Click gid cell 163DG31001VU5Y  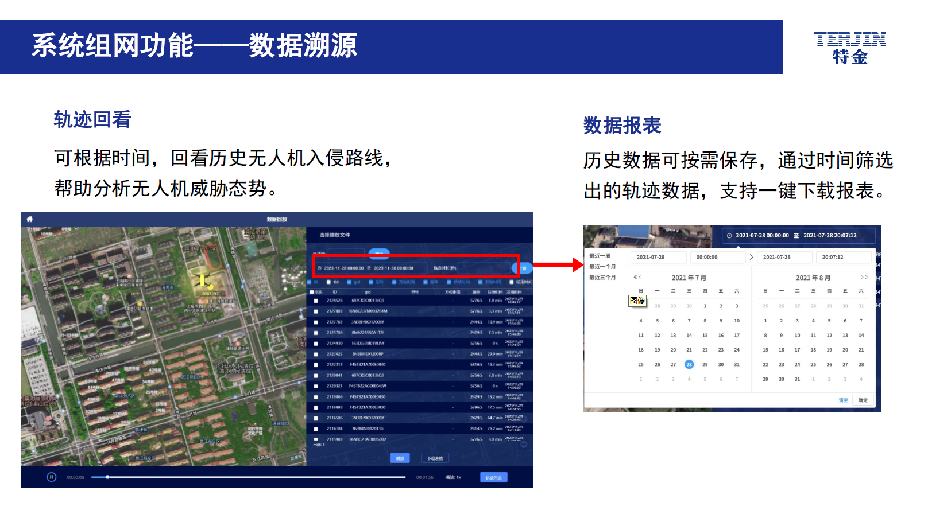[x=368, y=344]
